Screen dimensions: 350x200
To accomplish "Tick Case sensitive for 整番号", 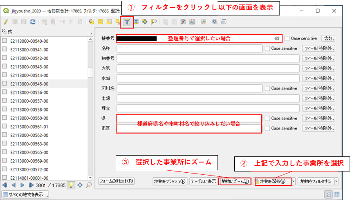I will coord(287,38).
